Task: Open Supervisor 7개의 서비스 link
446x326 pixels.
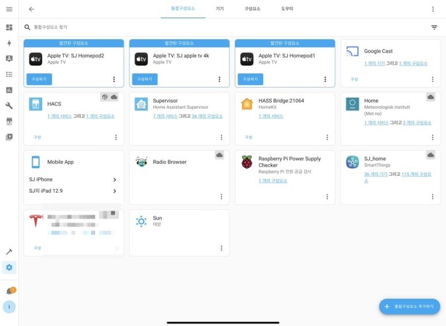Action: 165,116
